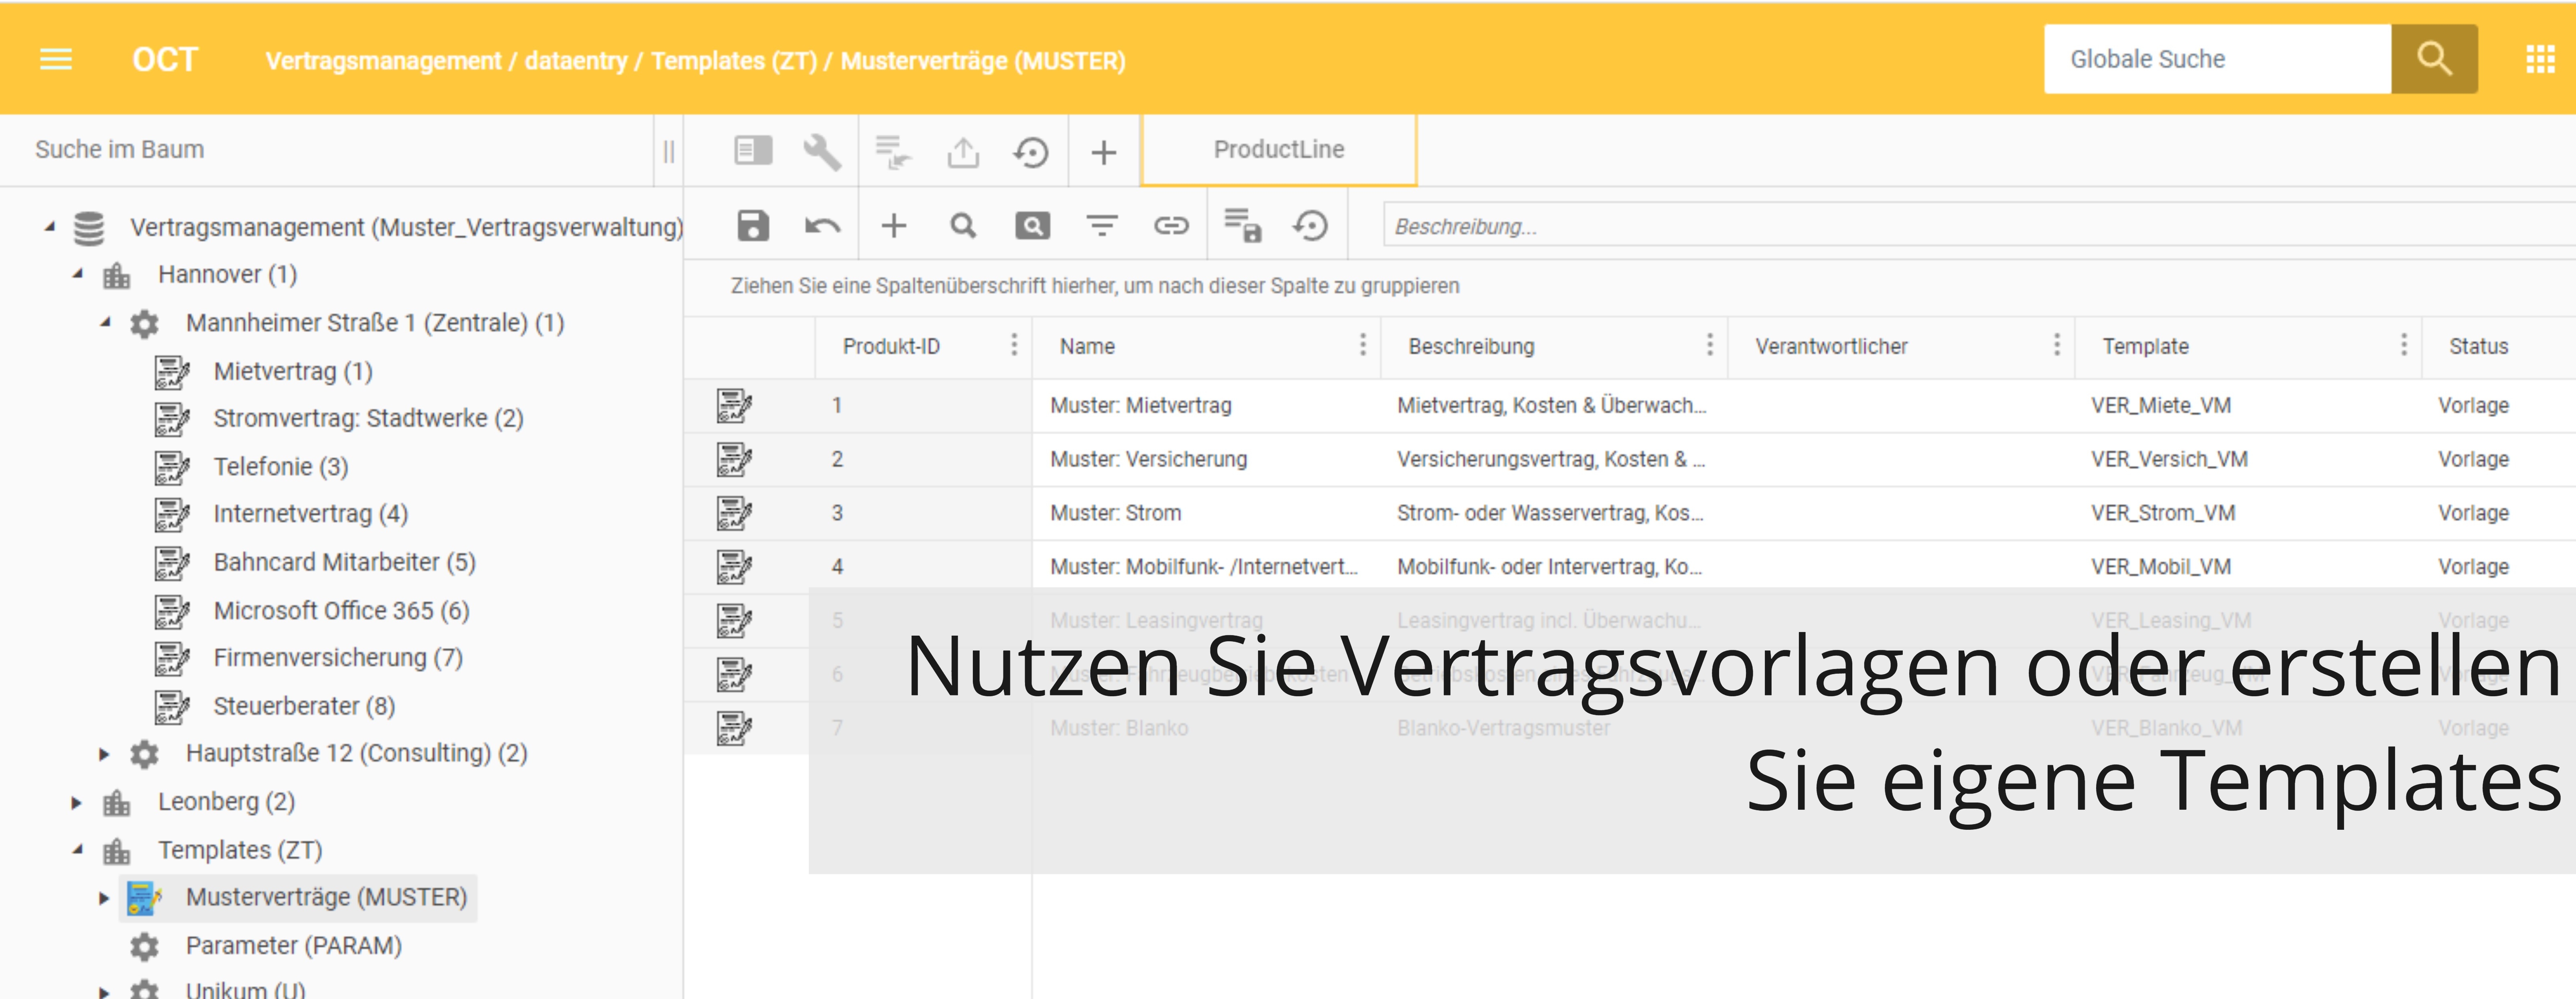Open the Name column options menu

click(x=1362, y=345)
